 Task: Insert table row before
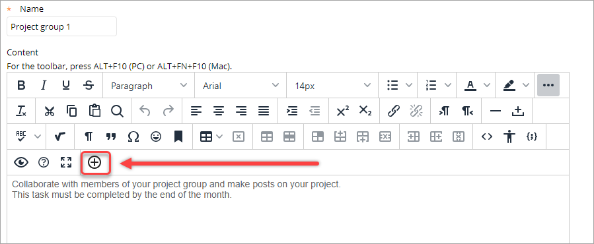[x=340, y=137]
